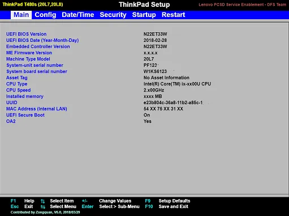This screenshot has height=216, width=289.
Task: Click the up-down arrows Select Item icon
Action: pyautogui.click(x=43, y=201)
